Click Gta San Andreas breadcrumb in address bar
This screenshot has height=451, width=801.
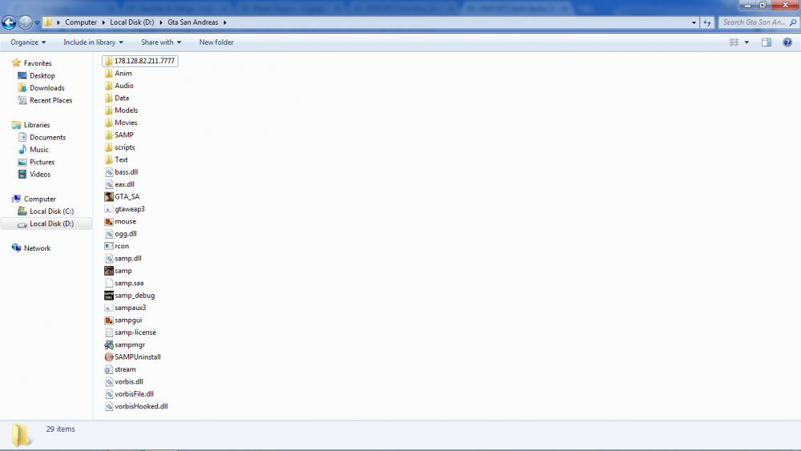(x=192, y=22)
